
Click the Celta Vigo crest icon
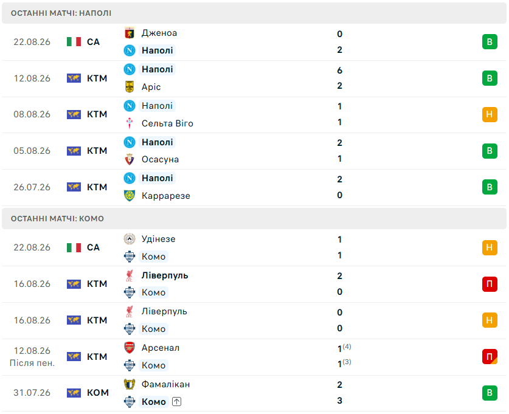pyautogui.click(x=129, y=123)
